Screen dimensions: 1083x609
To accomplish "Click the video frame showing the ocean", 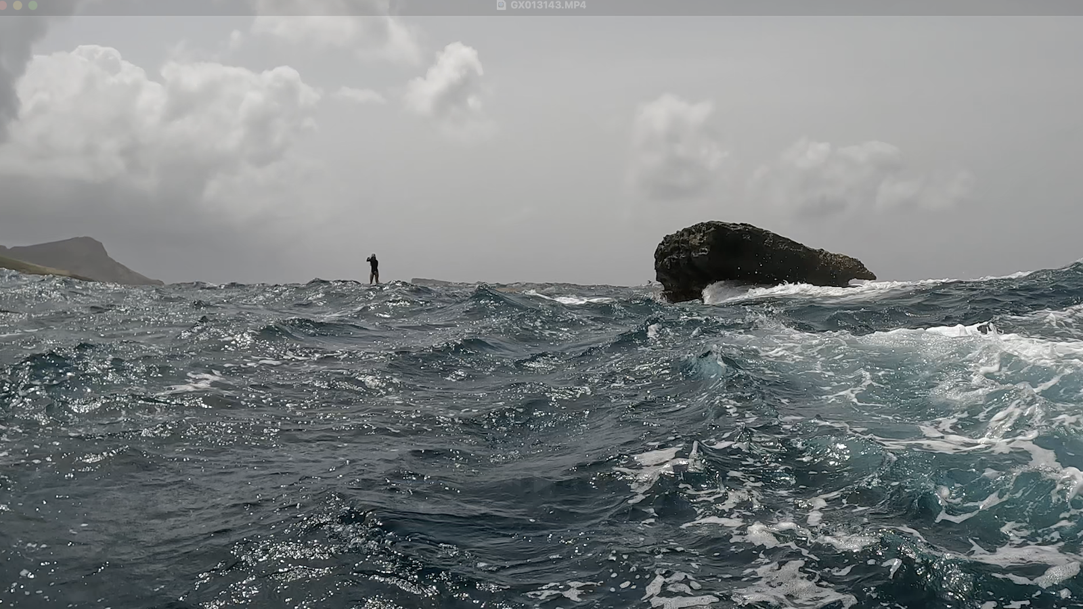I will tap(541, 311).
